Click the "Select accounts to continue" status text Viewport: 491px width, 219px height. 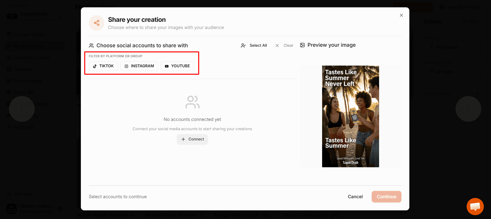(x=118, y=197)
